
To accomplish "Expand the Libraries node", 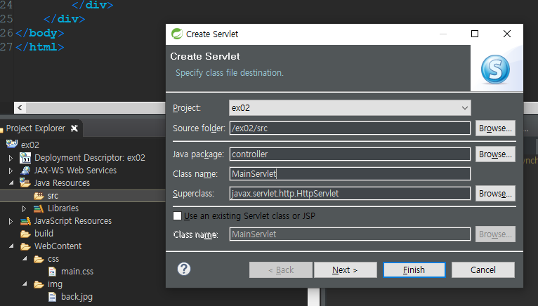I will point(24,208).
